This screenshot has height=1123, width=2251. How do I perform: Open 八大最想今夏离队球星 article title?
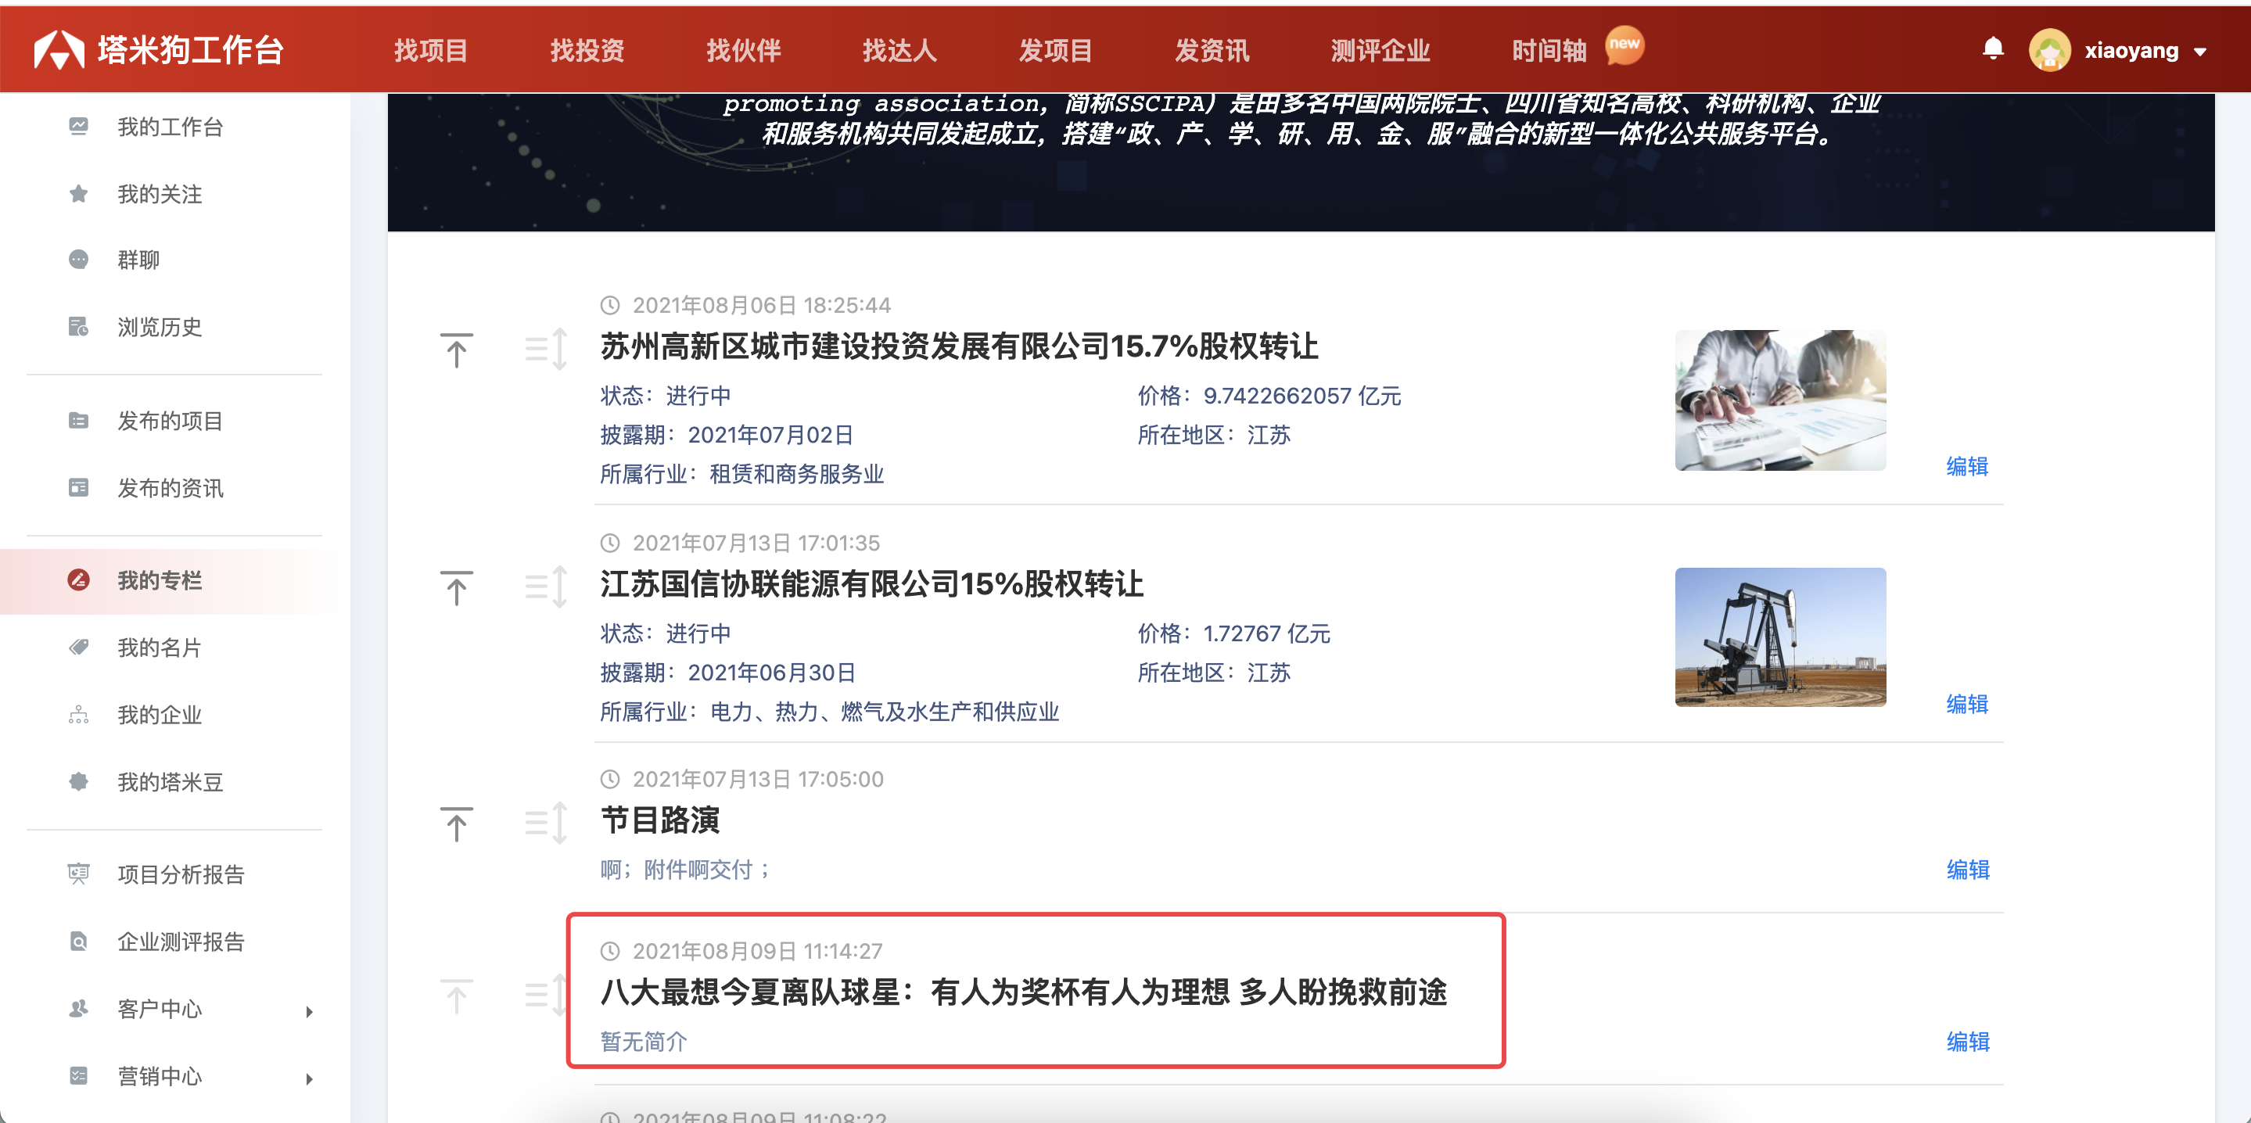point(1023,992)
